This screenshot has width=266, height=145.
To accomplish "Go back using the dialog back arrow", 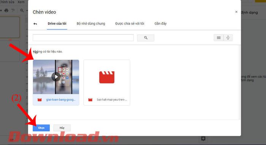I will (35, 24).
